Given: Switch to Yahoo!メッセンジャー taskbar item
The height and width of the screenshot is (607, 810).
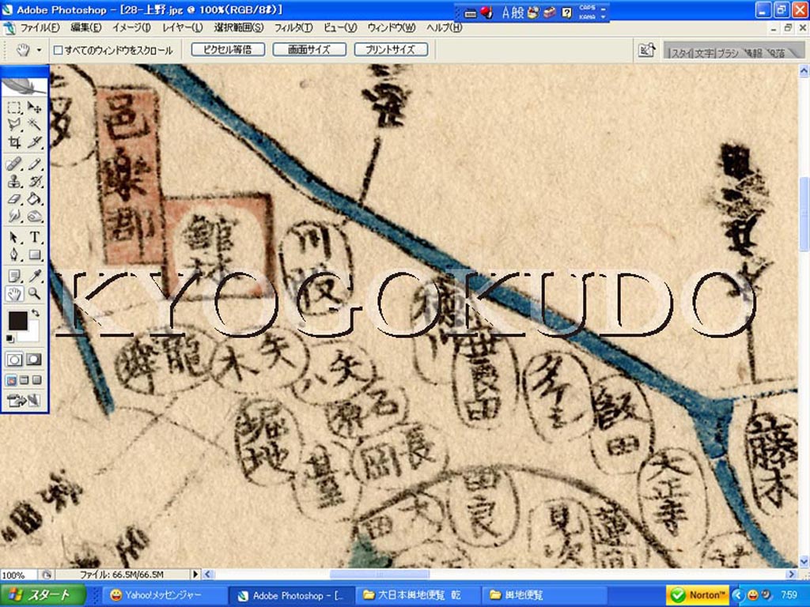Looking at the screenshot, I should pos(165,595).
